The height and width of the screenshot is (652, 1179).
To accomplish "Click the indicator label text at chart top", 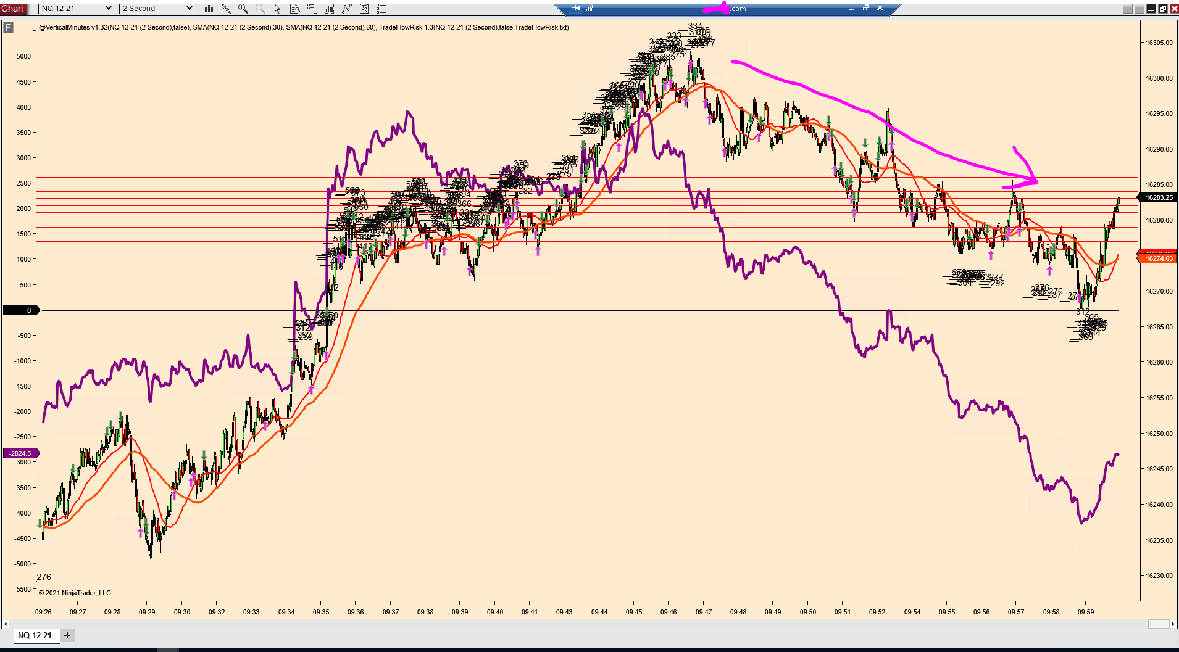I will coord(304,27).
